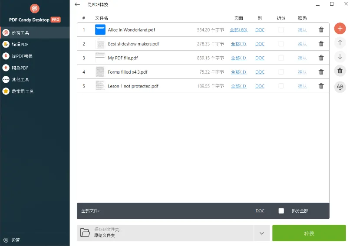Image resolution: width=353 pixels, height=246 pixels.
Task: Click password confirm link for Best slideshow makers.pdf
Action: click(302, 44)
